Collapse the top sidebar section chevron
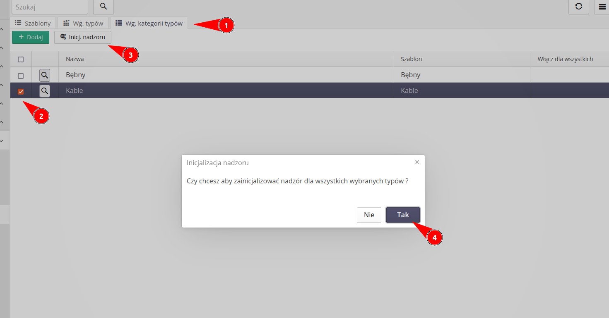Viewport: 609px width, 318px height. pyautogui.click(x=2, y=29)
